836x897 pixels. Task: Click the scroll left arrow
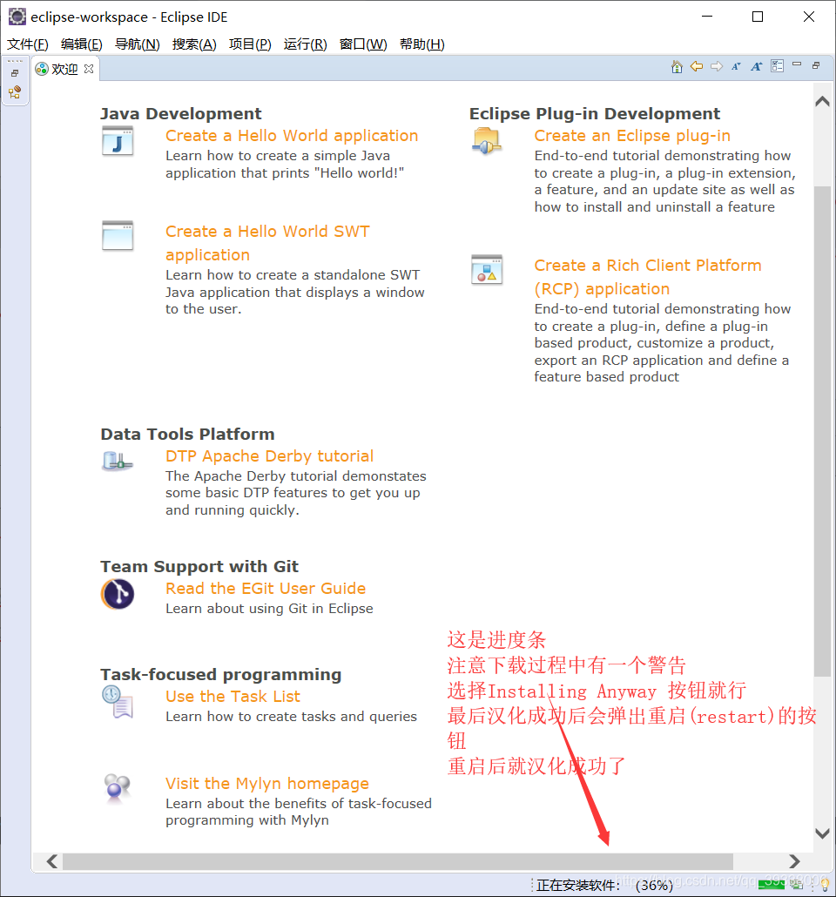coord(52,861)
